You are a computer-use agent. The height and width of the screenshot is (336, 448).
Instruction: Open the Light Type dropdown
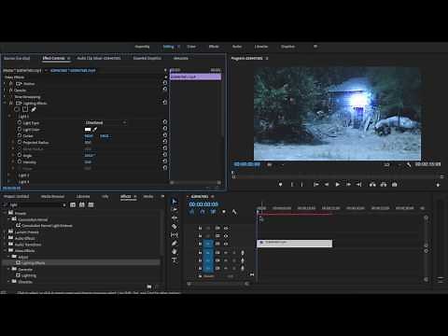[x=105, y=122]
